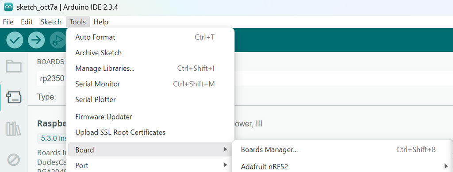Expand the Port submenu entry

point(150,165)
